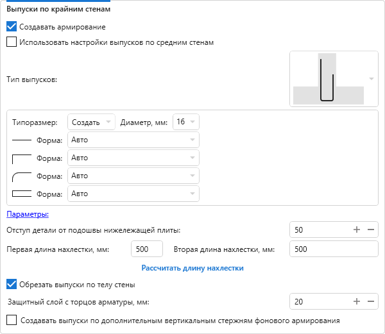Screen dimensions: 385x334
Task: Disable "Обрезать выпуски по телу стены"
Action: point(12,284)
